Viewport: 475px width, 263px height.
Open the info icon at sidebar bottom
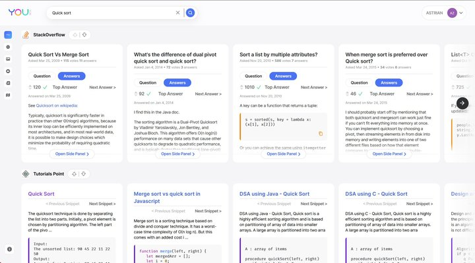pyautogui.click(x=9, y=249)
